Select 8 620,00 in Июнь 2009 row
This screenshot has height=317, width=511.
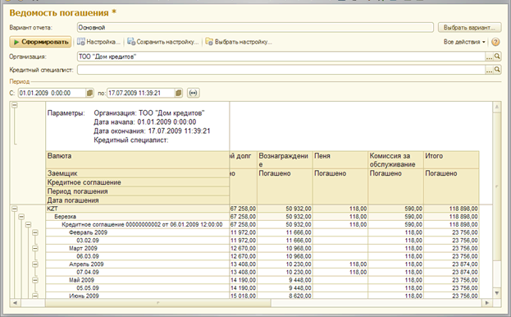click(285, 296)
